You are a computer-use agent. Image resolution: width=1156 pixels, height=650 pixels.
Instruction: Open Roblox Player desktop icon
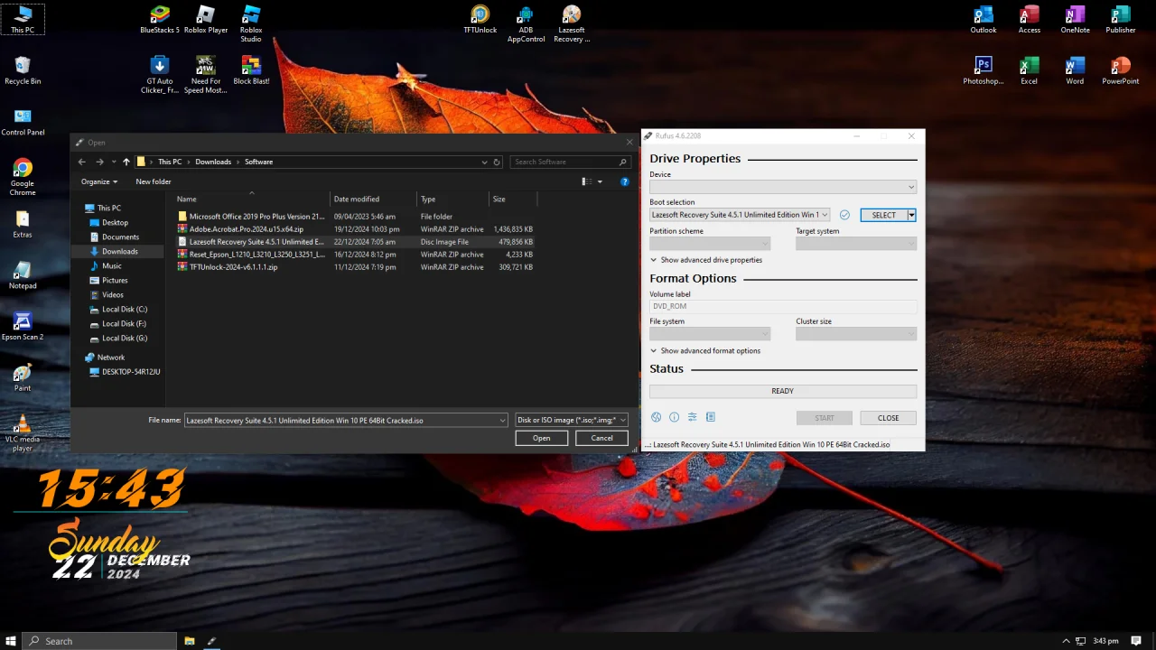click(206, 20)
